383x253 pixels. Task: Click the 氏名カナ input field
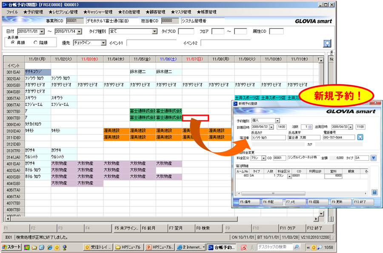pos(268,137)
